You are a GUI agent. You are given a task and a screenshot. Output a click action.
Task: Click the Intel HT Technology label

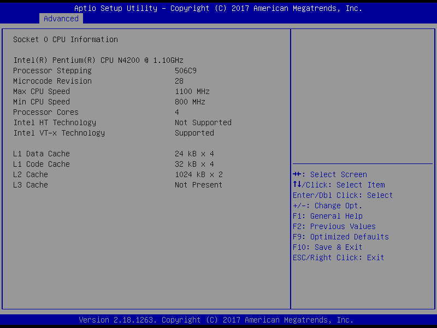(54, 122)
